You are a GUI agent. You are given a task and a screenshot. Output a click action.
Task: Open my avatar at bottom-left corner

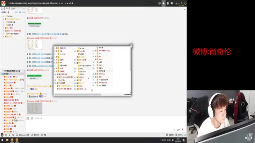click(2, 135)
